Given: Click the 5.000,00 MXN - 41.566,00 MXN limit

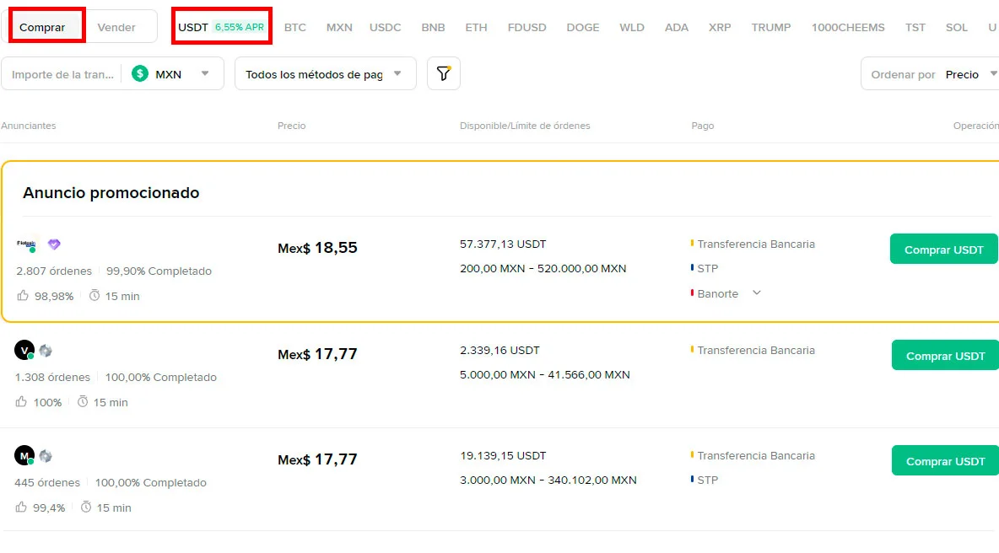Looking at the screenshot, I should [545, 375].
